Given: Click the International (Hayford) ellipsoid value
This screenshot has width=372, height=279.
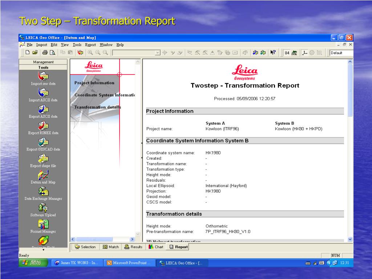Looking at the screenshot, I should pos(226,186).
